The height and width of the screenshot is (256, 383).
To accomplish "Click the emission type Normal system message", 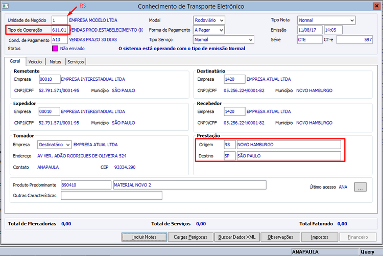I will [182, 49].
